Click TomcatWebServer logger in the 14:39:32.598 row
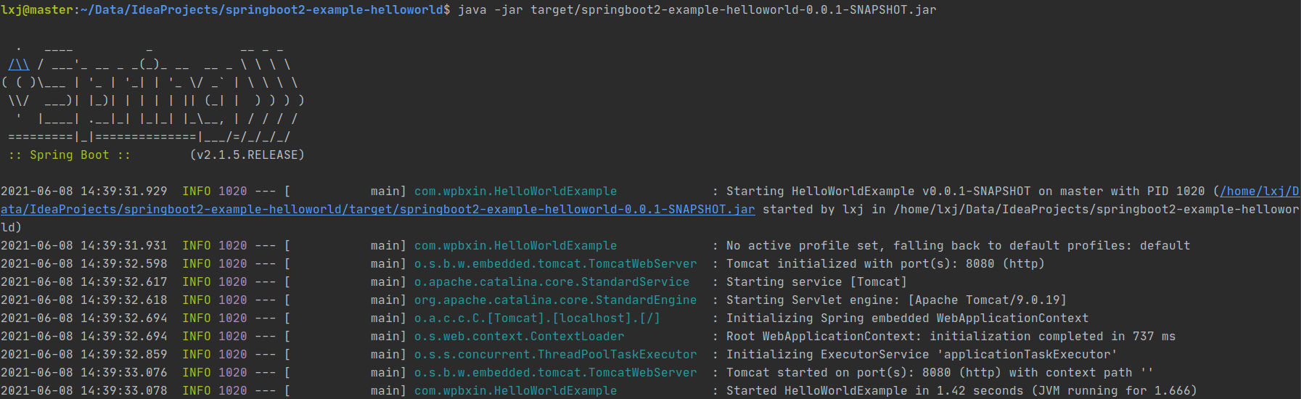 (x=556, y=264)
